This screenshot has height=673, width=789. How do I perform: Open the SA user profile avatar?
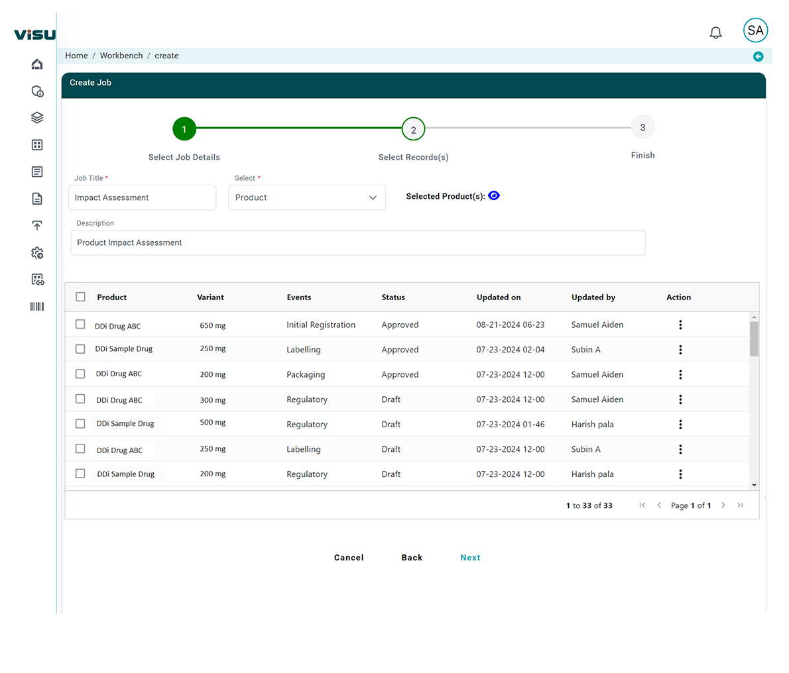click(x=755, y=30)
